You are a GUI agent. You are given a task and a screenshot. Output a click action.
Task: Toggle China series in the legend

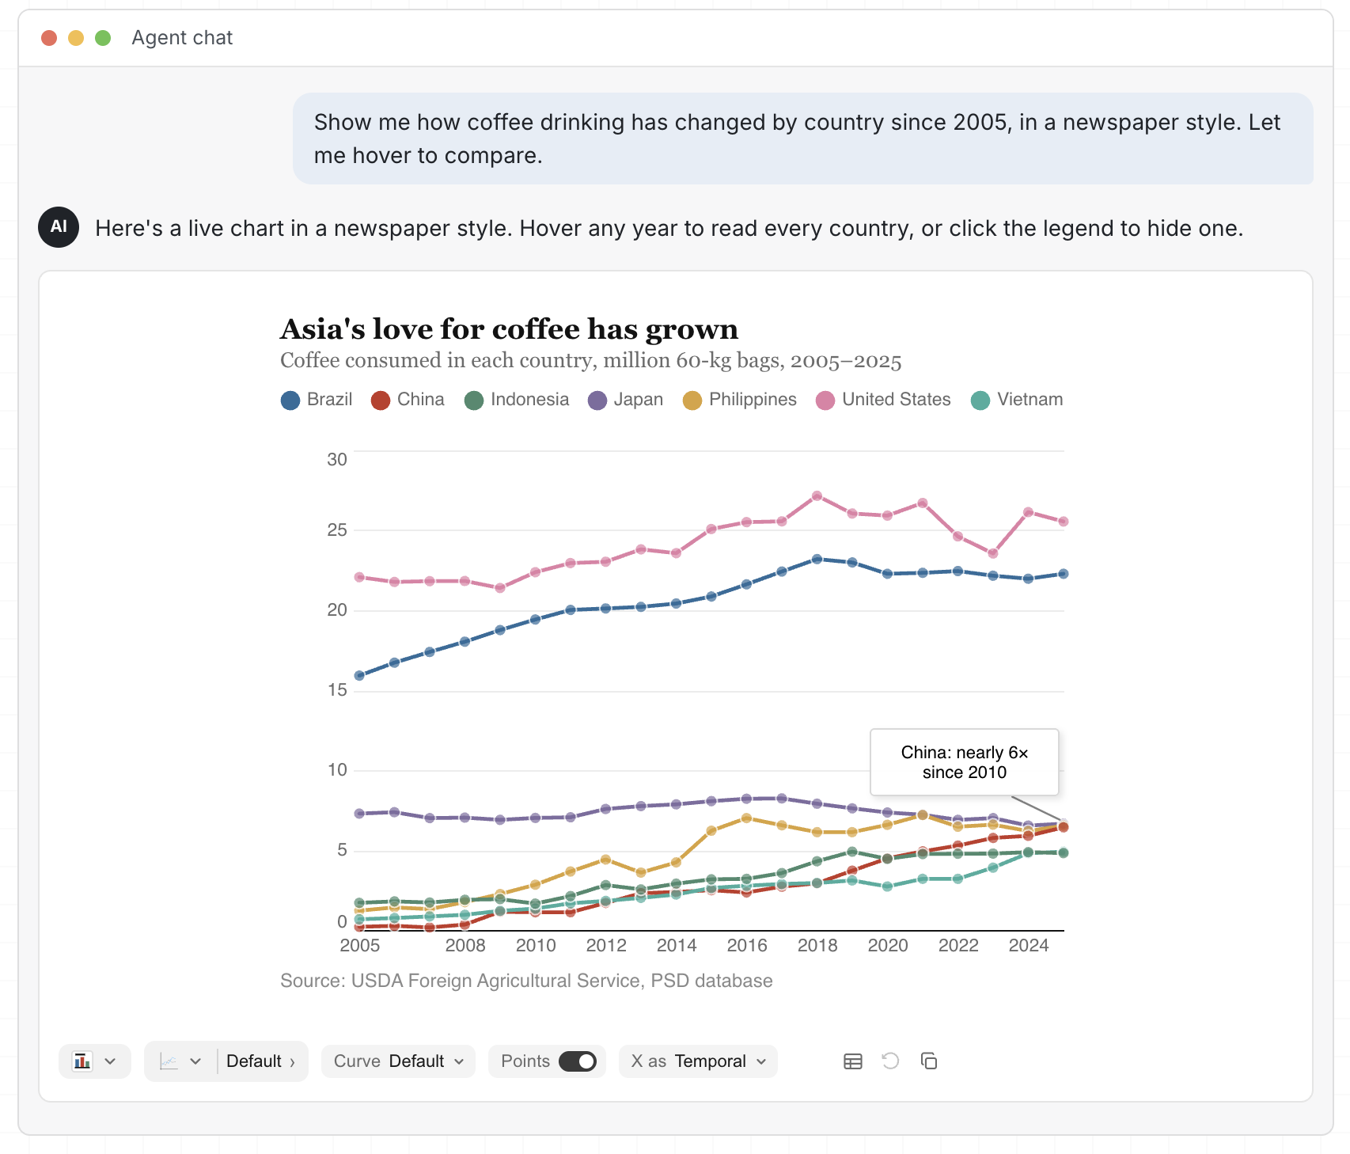(x=408, y=400)
